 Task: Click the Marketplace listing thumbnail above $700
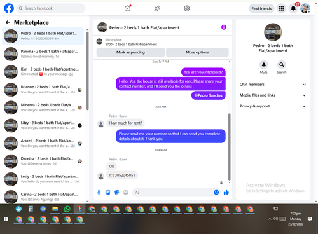(99, 41)
